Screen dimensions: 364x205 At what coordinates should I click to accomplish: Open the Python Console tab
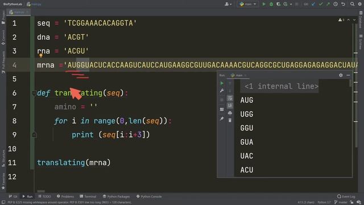tap(149, 196)
